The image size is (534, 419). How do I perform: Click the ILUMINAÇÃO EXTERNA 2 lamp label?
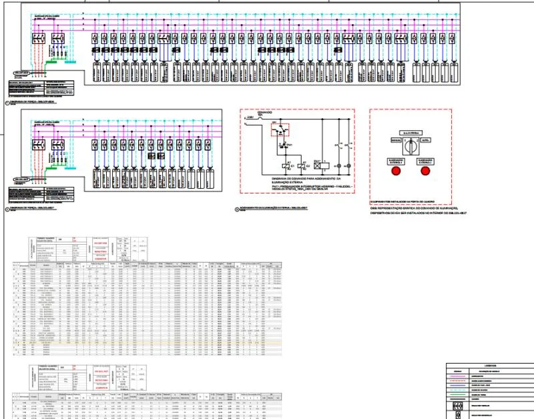pos(427,161)
